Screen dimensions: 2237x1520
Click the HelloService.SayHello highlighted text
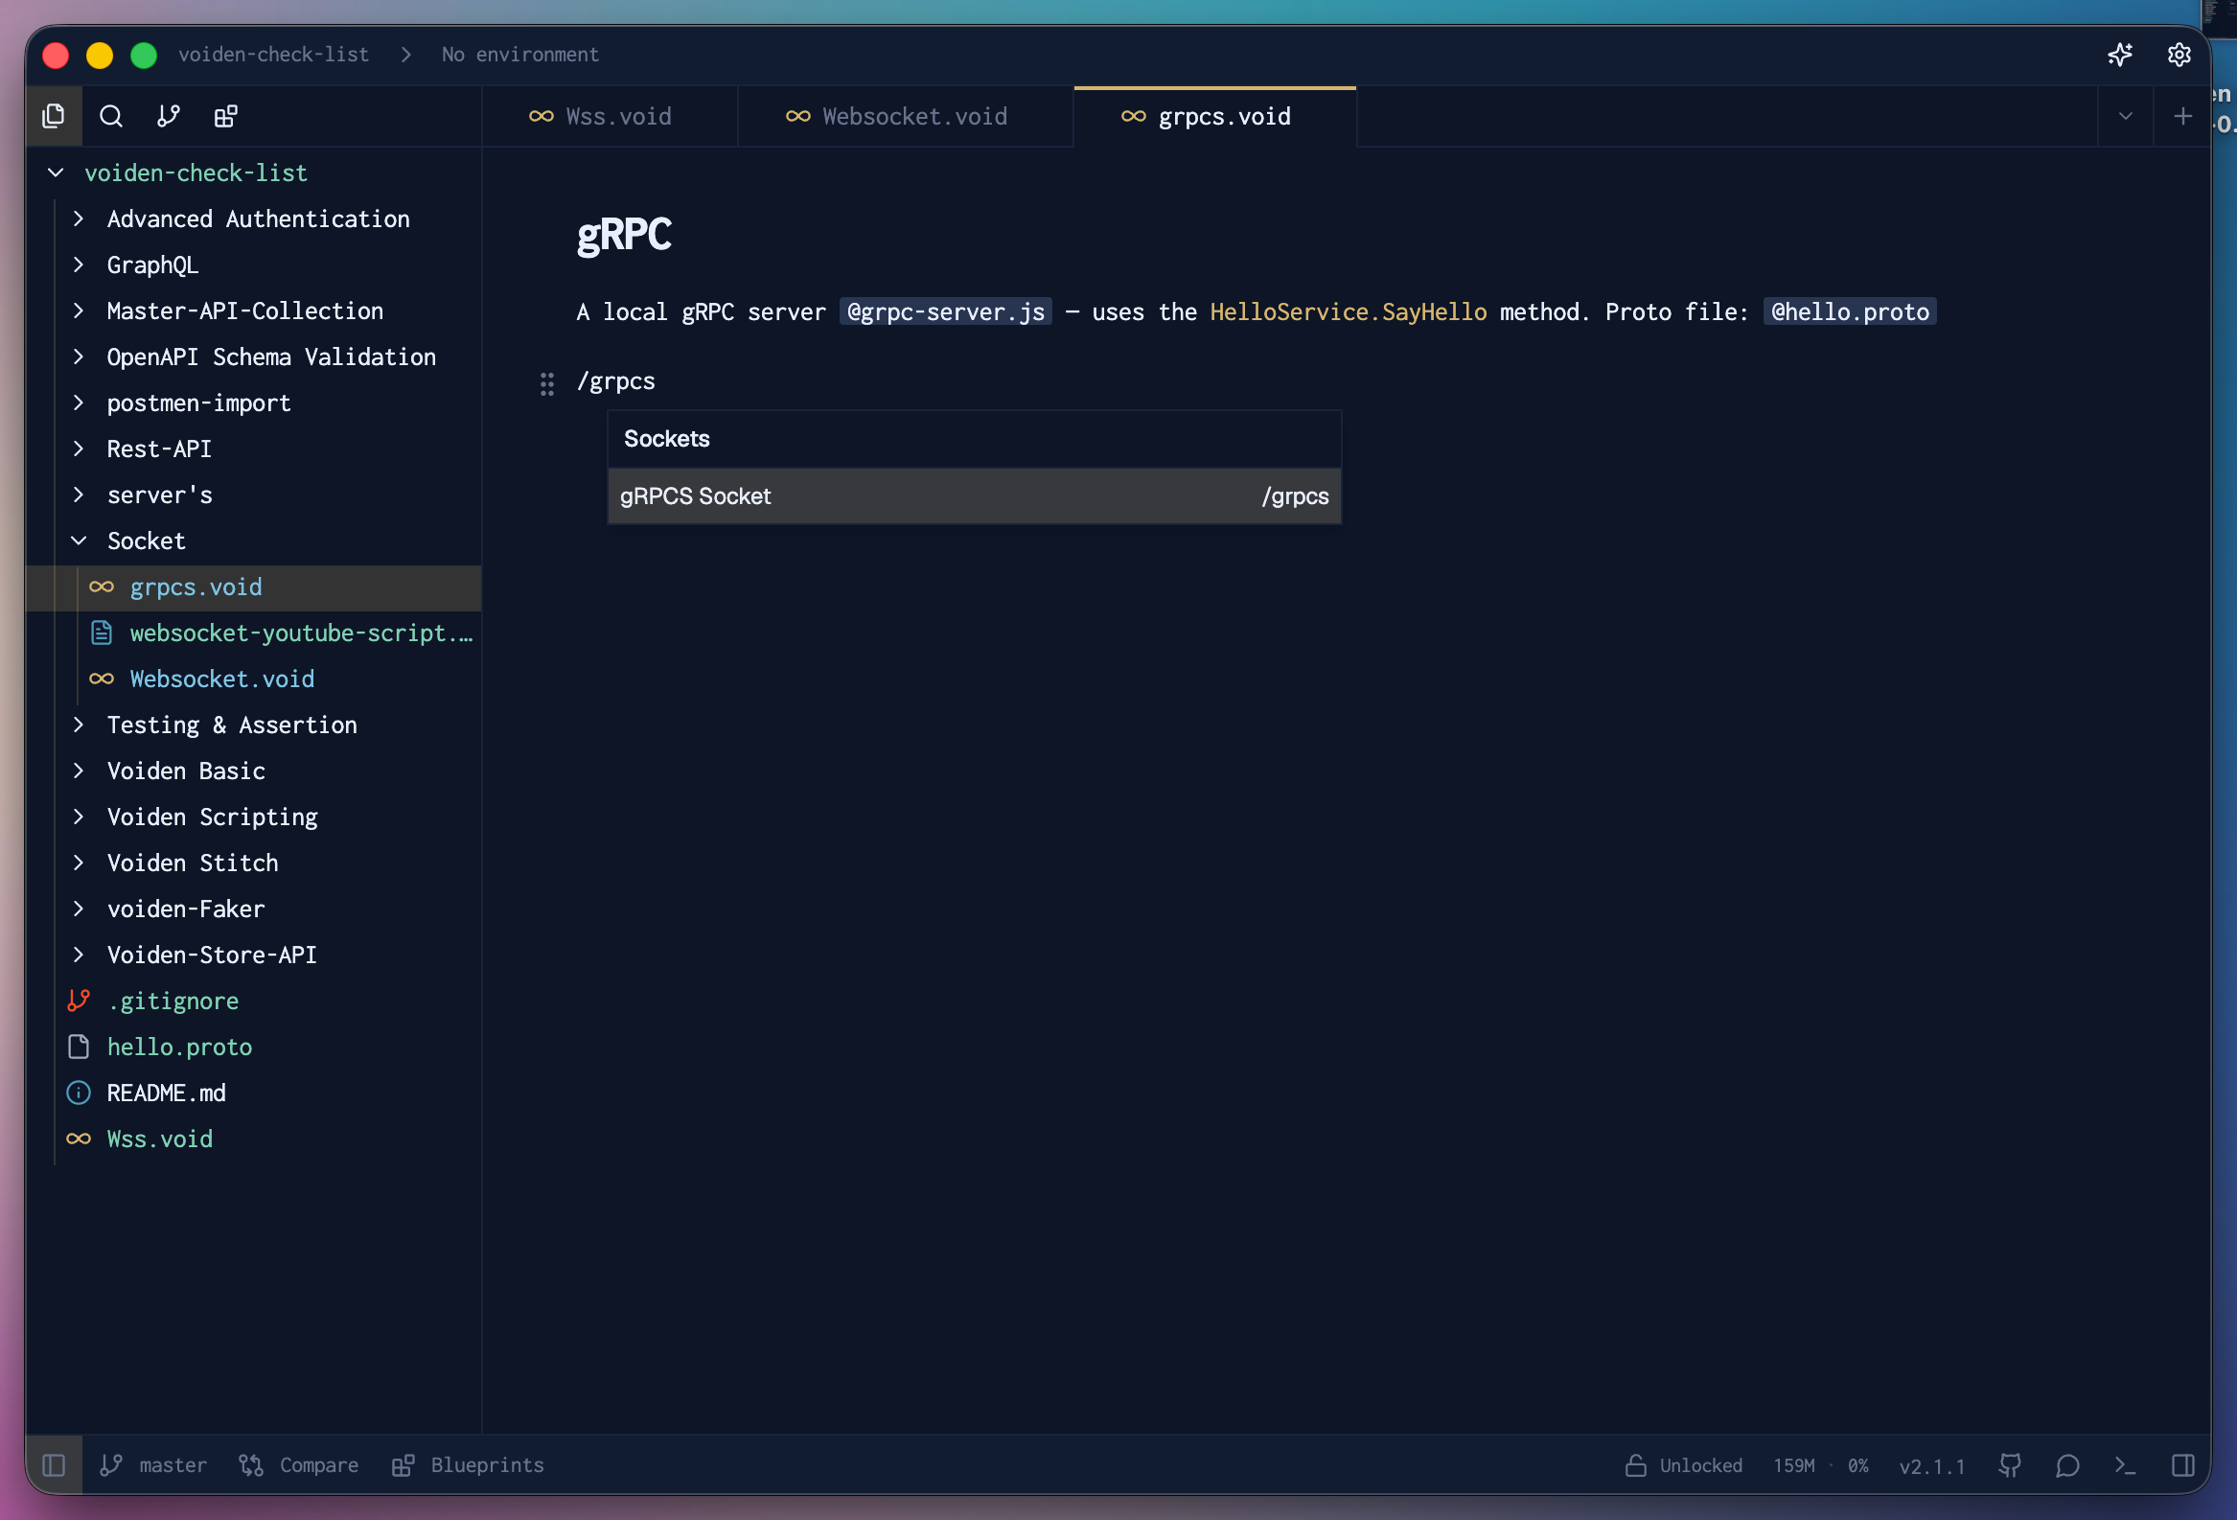click(1348, 311)
